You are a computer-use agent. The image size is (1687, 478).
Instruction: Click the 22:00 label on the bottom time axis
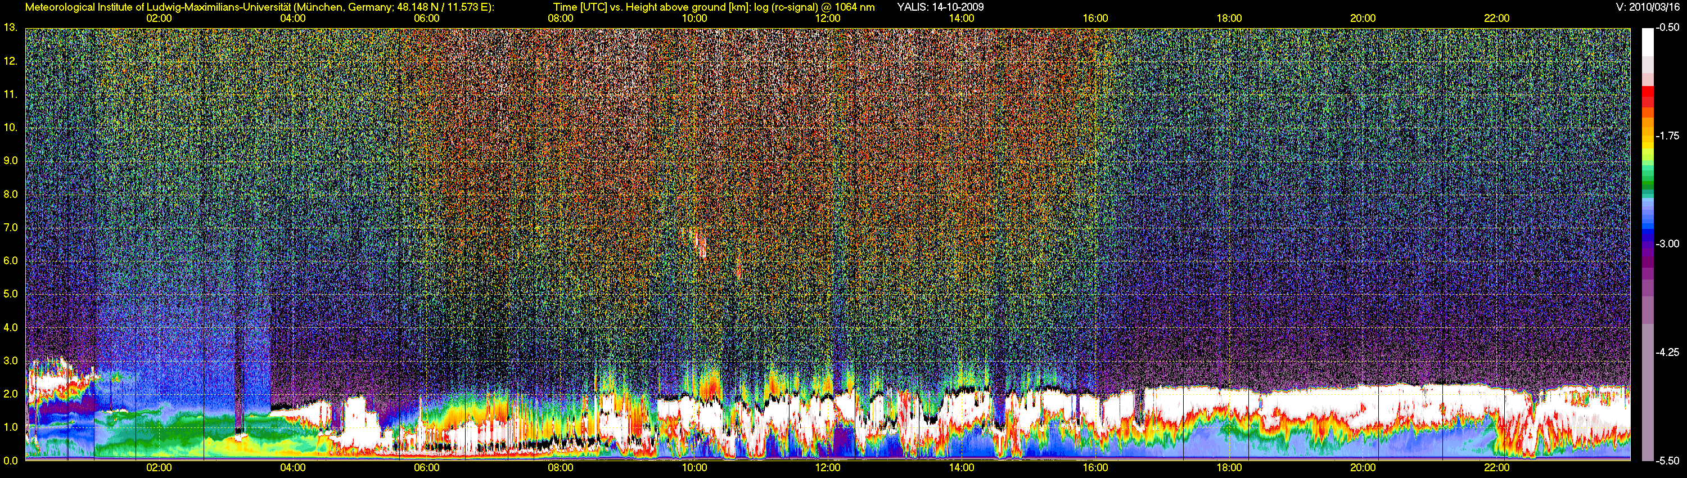click(1496, 467)
